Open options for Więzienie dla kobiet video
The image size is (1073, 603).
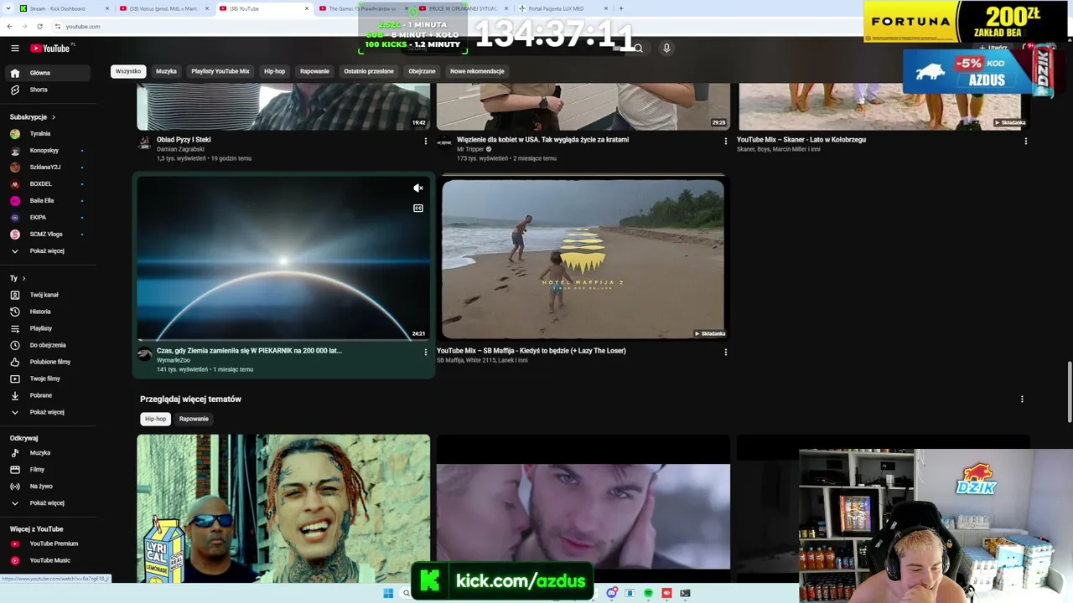coord(726,142)
